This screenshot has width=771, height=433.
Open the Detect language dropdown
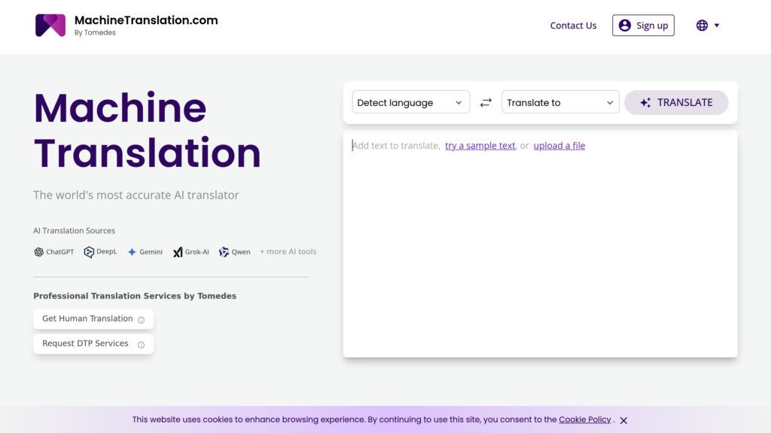410,102
